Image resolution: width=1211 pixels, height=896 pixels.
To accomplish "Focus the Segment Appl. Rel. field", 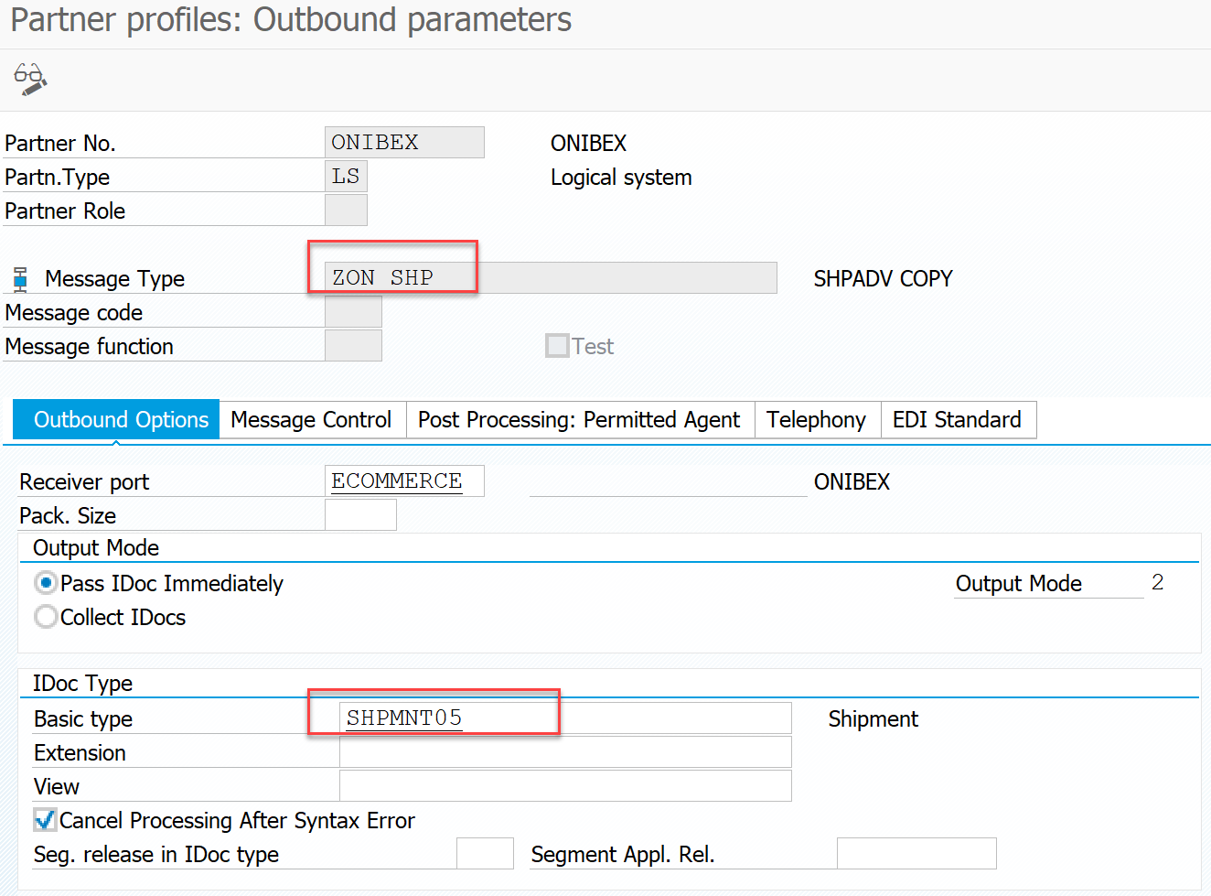I will coord(916,854).
